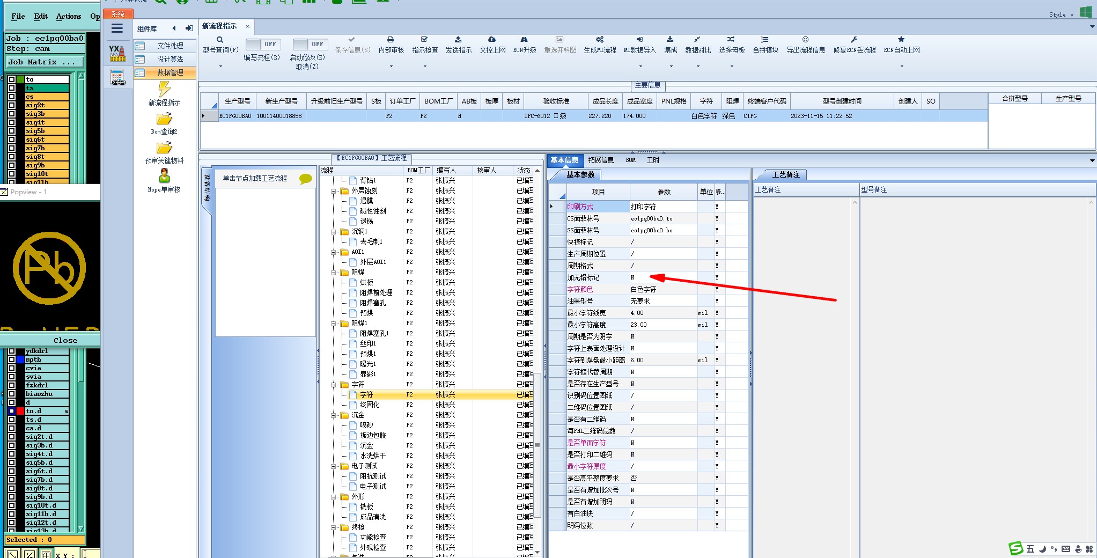Check the box for layer 'to'
Image resolution: width=1097 pixels, height=558 pixels.
click(x=12, y=79)
